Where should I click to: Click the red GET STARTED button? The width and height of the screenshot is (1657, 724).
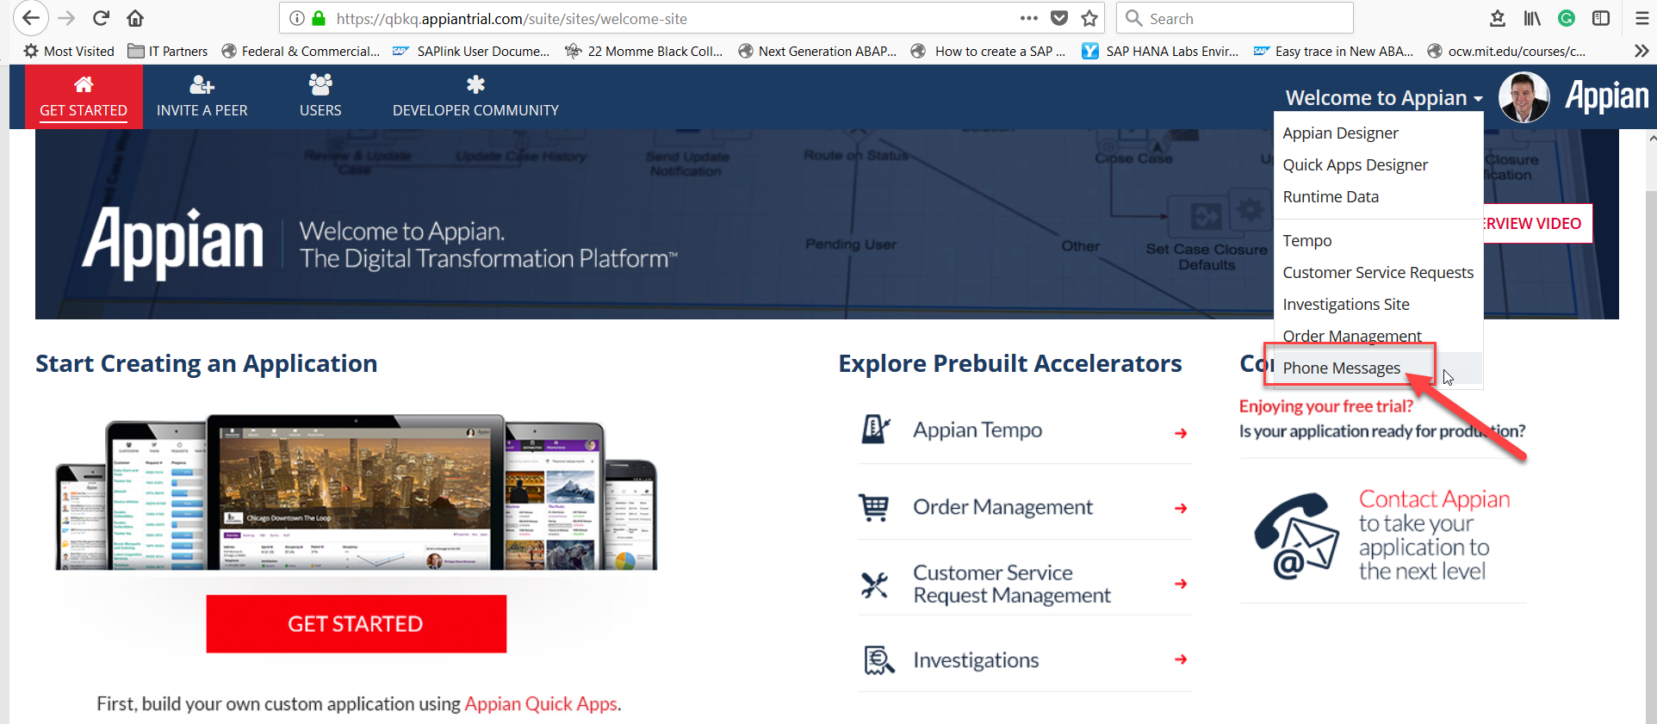[x=356, y=623]
